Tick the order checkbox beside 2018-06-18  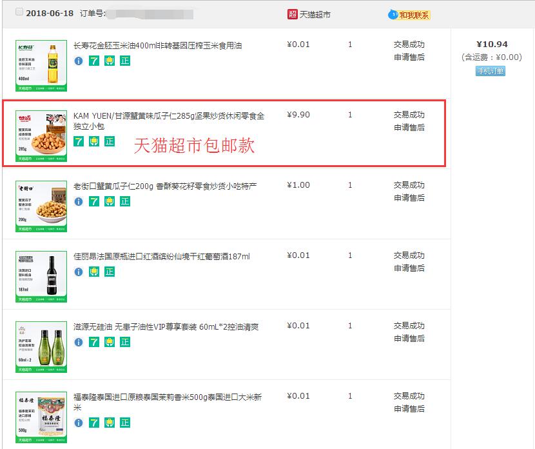[x=19, y=12]
